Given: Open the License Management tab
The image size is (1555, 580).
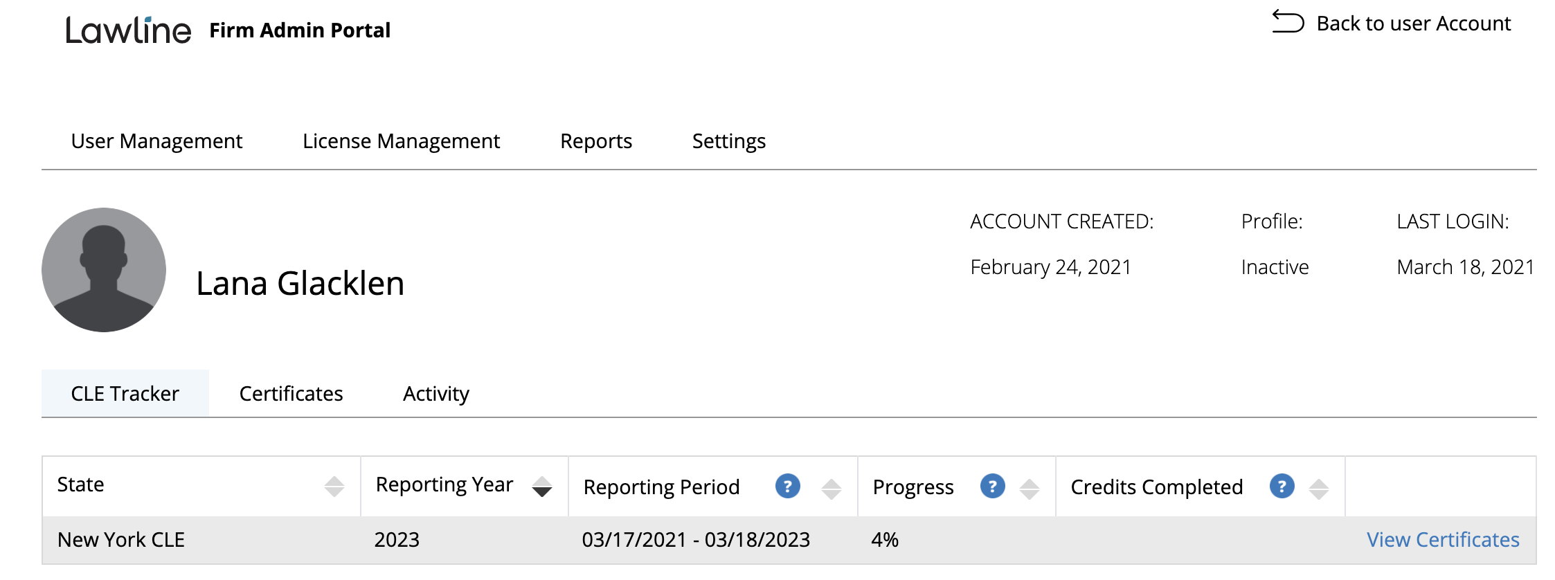Looking at the screenshot, I should click(x=401, y=141).
